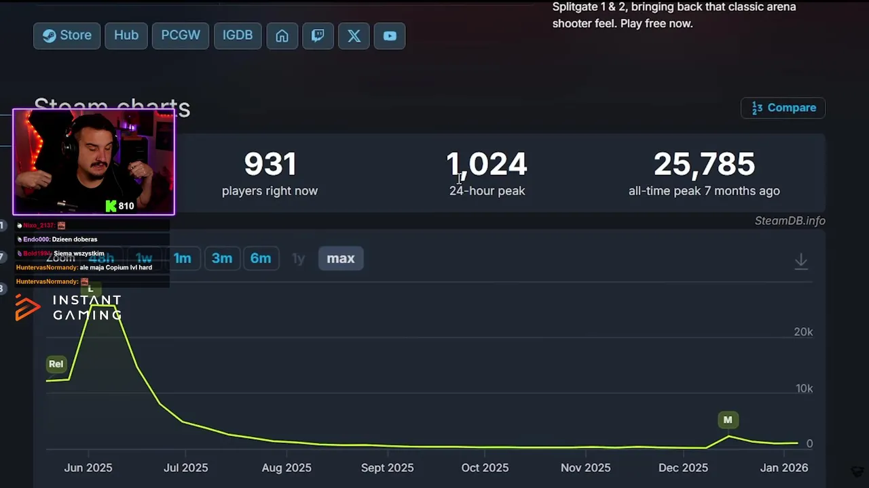The width and height of the screenshot is (869, 488).
Task: Click the Kick viewer count 810 badge
Action: tap(119, 206)
